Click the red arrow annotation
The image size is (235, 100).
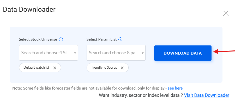[x=224, y=52]
